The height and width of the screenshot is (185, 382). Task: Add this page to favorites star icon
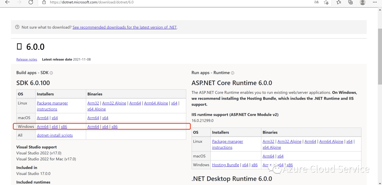click(x=326, y=2)
